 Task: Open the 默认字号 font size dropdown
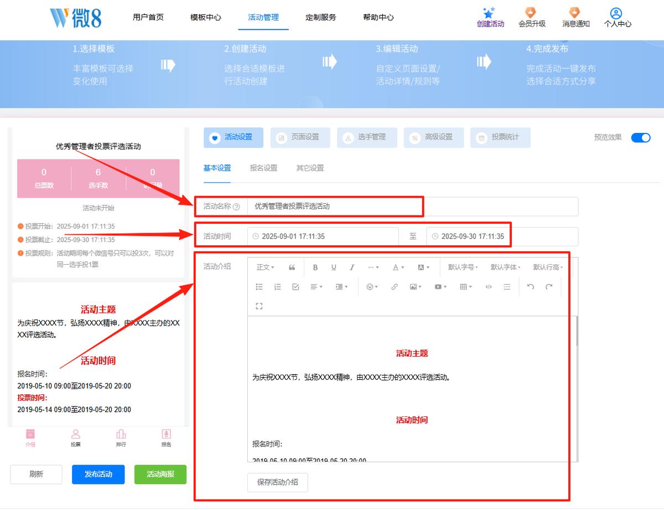[x=463, y=267]
